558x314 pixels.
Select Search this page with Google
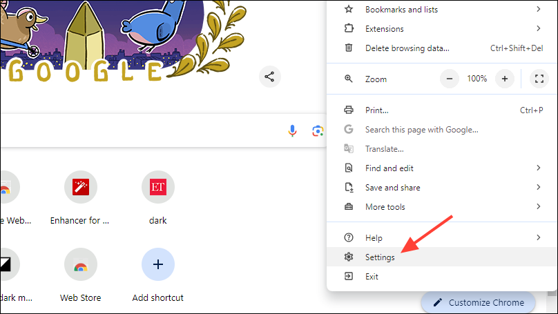(441, 130)
